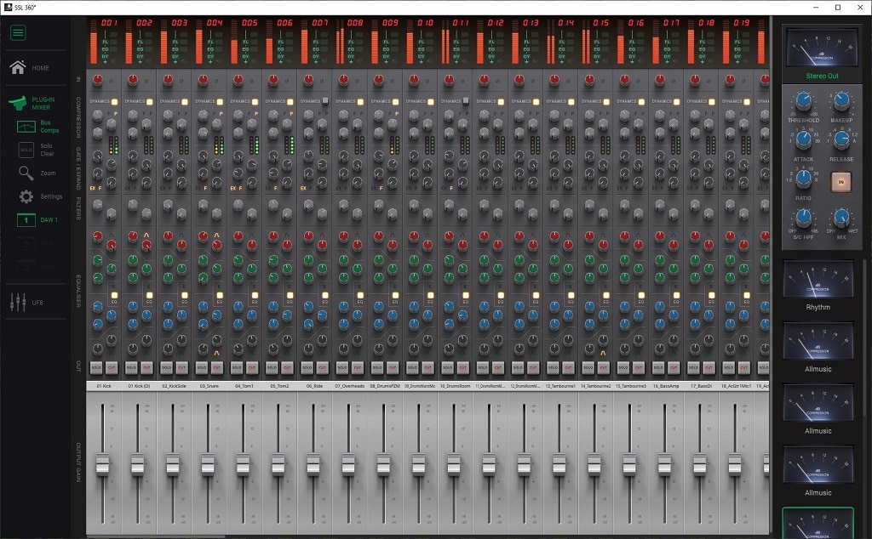Cut the 01 Kick channel

coord(112,367)
